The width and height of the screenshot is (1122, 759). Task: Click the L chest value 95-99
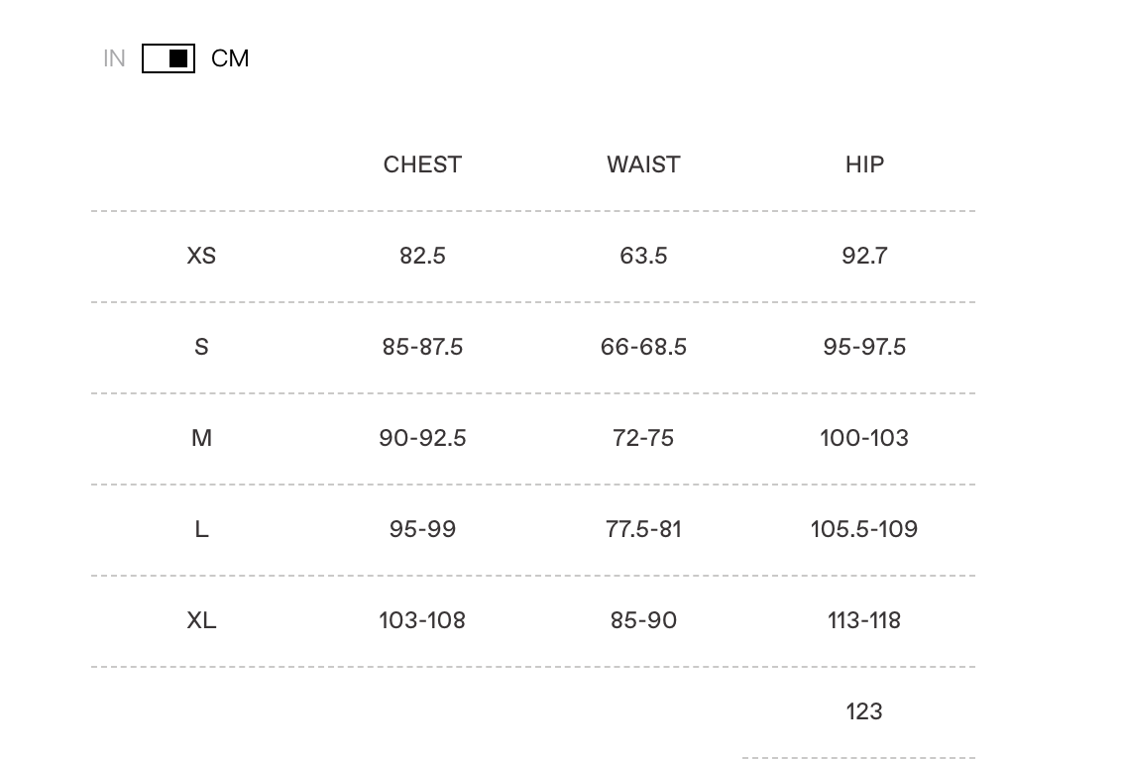(x=422, y=529)
